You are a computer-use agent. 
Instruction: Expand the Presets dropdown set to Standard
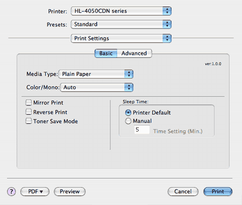[x=121, y=24]
